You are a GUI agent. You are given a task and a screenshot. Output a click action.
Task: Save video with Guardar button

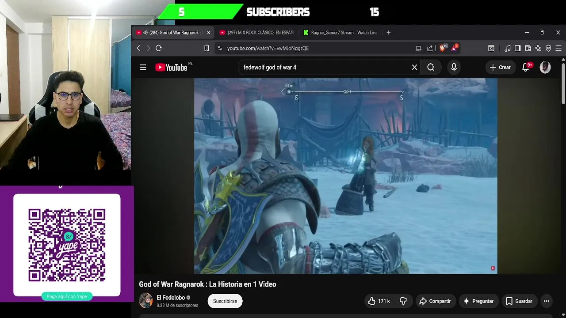519,301
